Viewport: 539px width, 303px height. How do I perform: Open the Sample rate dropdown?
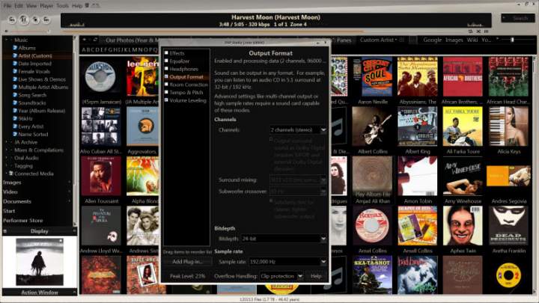point(287,262)
